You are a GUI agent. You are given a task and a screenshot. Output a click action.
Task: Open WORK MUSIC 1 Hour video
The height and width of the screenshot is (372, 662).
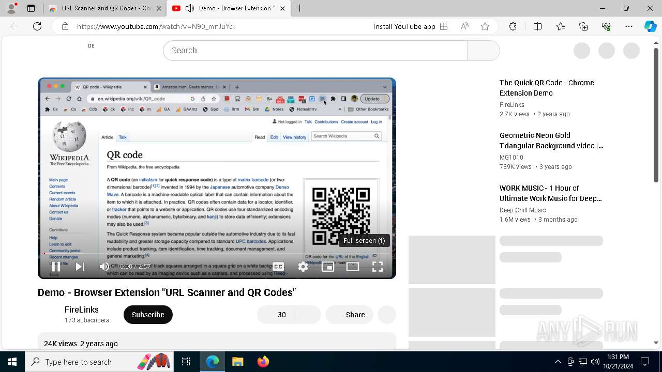551,193
